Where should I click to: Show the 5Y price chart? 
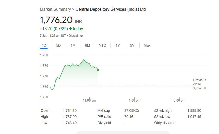coord(132,45)
